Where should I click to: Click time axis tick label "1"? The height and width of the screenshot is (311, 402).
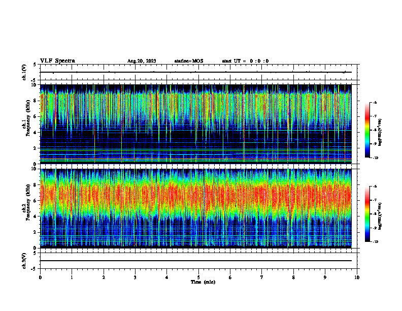[x=72, y=277]
